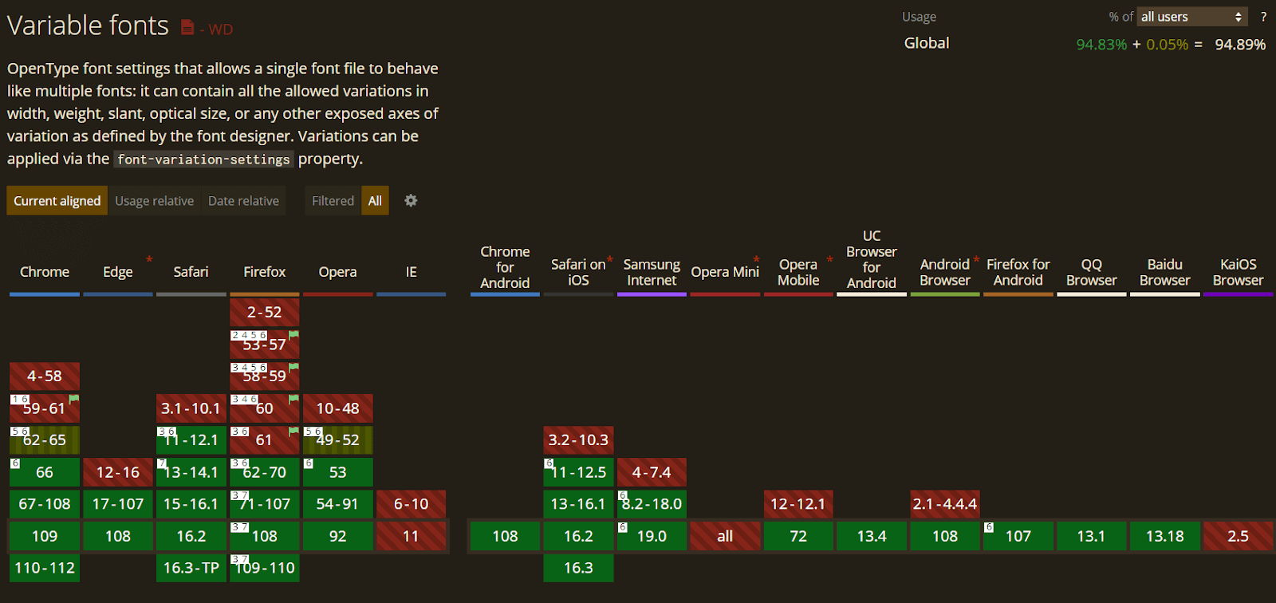
Task: Select the Safari 16.3-TP cell
Action: (x=191, y=568)
